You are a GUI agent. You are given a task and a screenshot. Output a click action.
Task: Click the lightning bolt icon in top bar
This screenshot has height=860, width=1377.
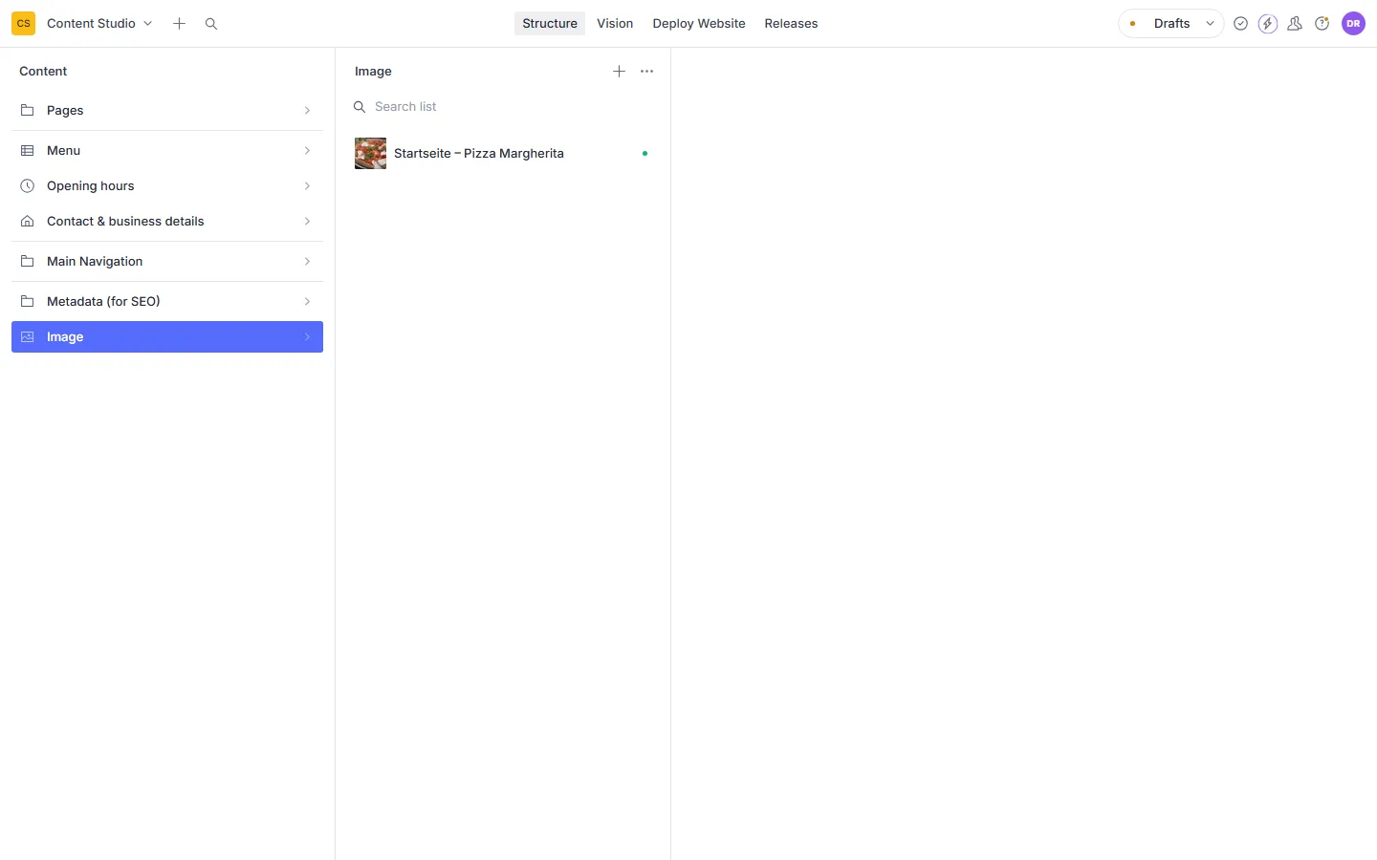point(1268,23)
